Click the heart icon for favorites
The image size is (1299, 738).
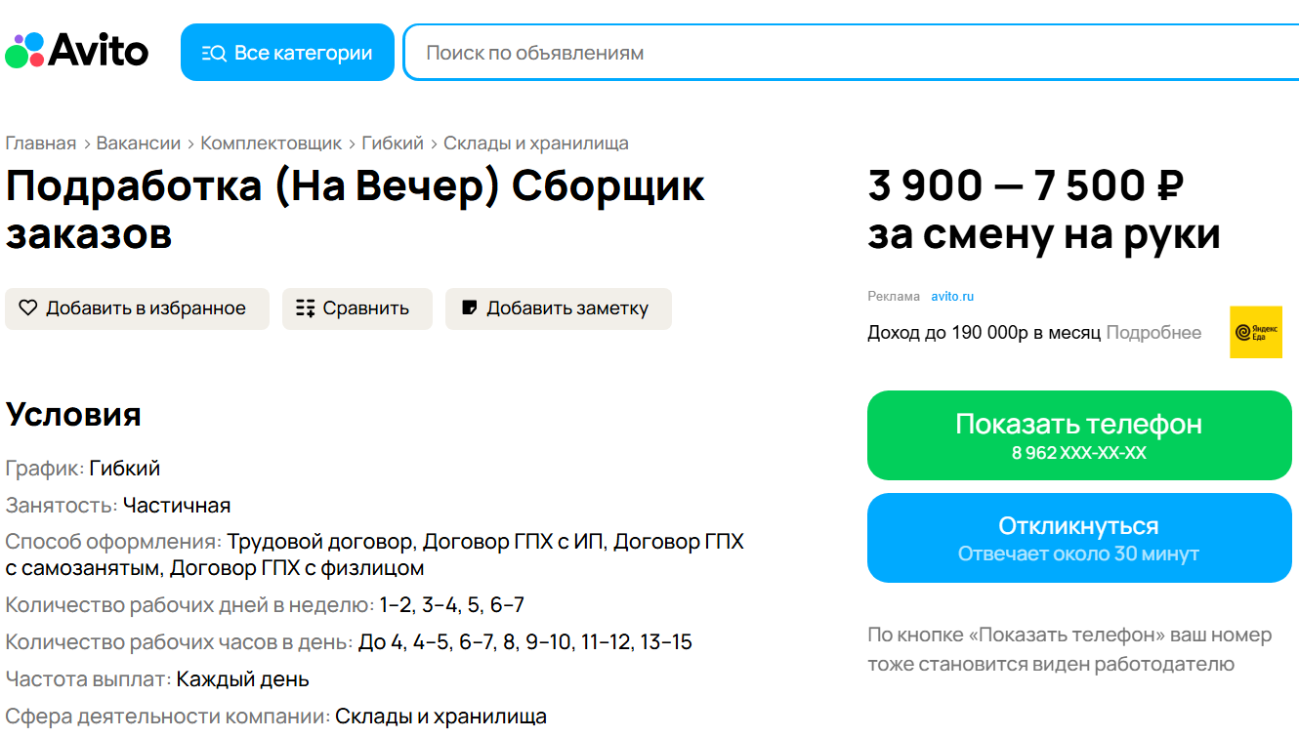(x=28, y=308)
